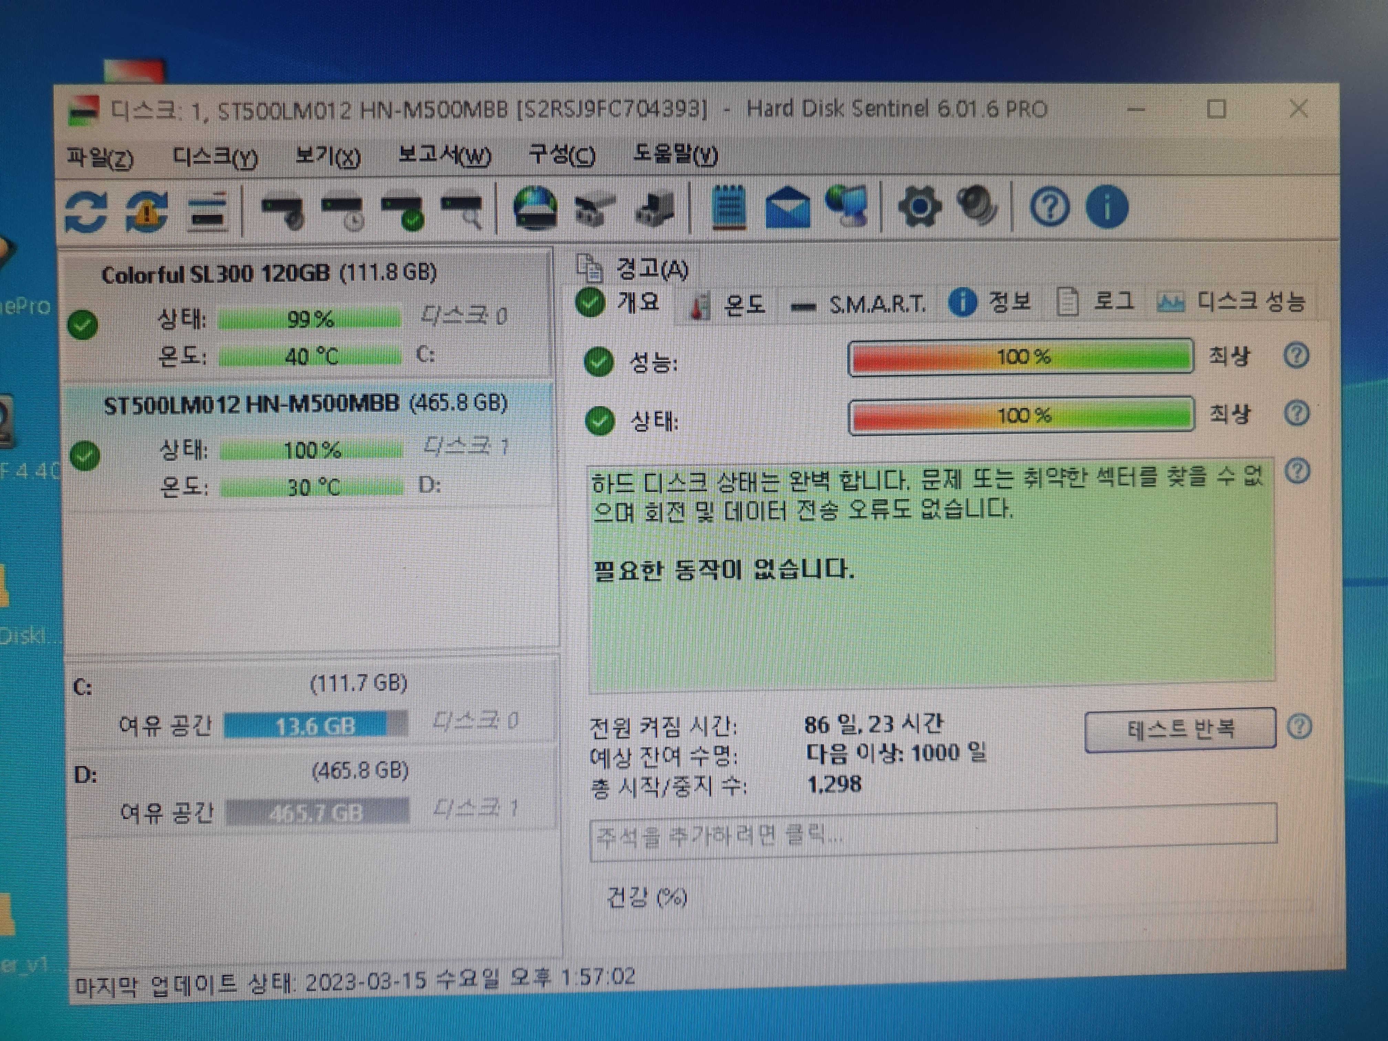Click the green check icon of ST500LM012
This screenshot has width=1388, height=1041.
click(x=85, y=455)
